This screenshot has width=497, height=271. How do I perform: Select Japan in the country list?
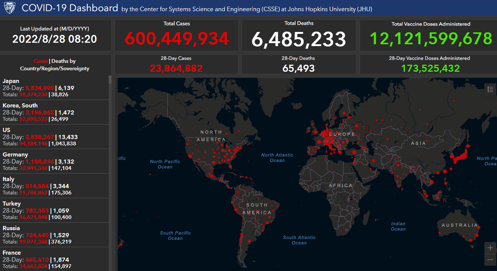click(x=11, y=81)
